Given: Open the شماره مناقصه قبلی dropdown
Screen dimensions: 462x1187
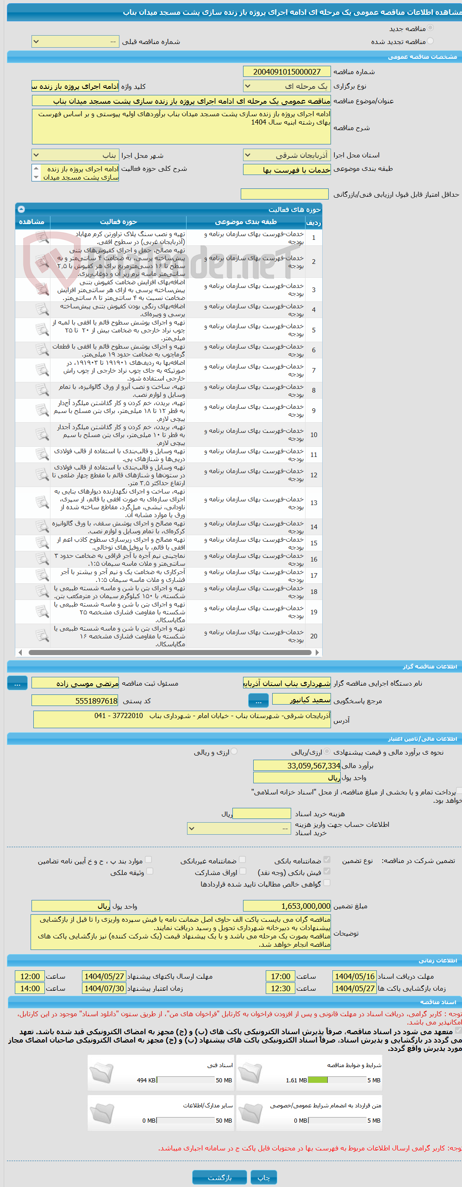Looking at the screenshot, I should [75, 42].
